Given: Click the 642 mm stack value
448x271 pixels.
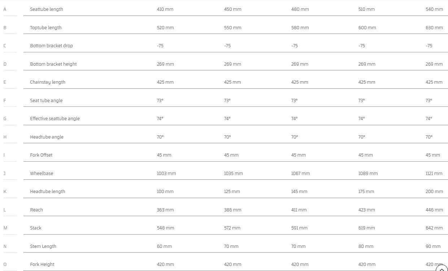Looking at the screenshot, I should (x=434, y=228).
